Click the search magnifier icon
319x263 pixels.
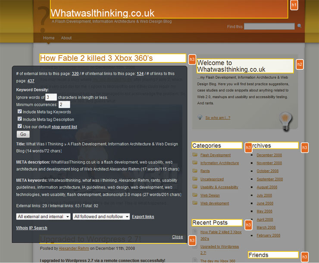click(x=299, y=26)
